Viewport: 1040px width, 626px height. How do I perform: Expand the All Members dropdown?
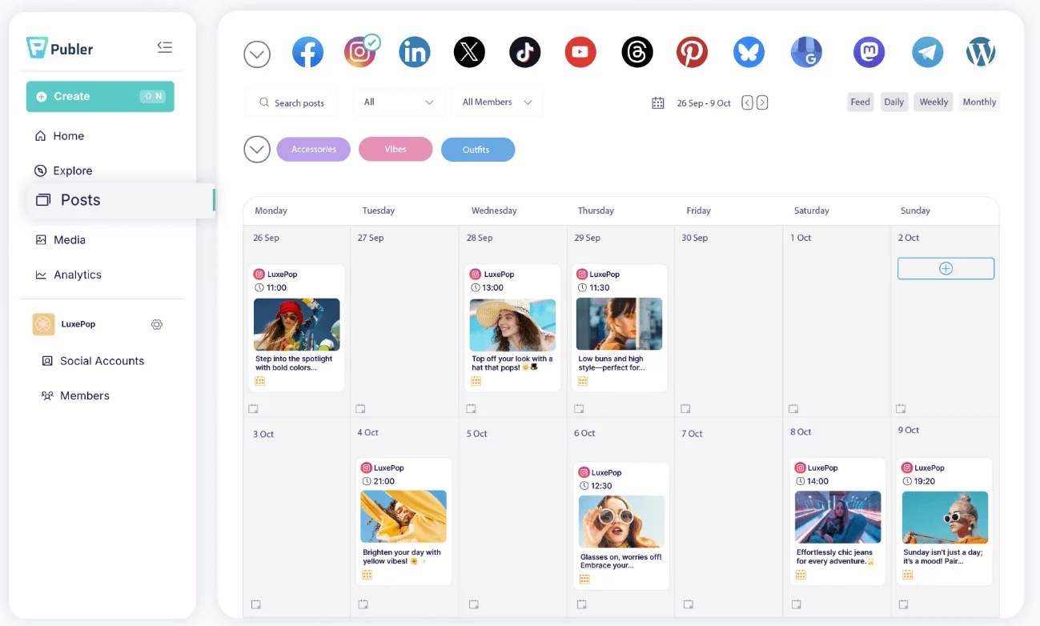point(496,102)
